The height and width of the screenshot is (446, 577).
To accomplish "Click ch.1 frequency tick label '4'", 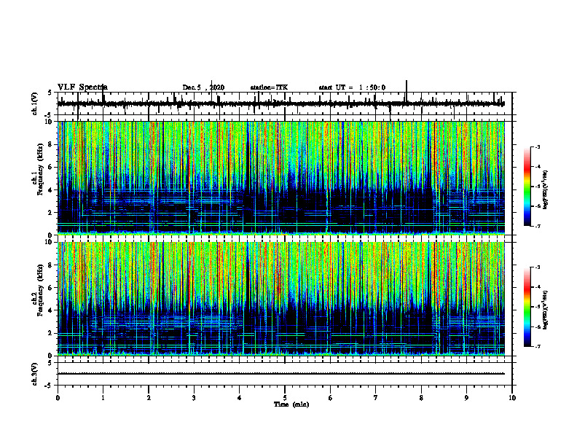I will (50, 190).
